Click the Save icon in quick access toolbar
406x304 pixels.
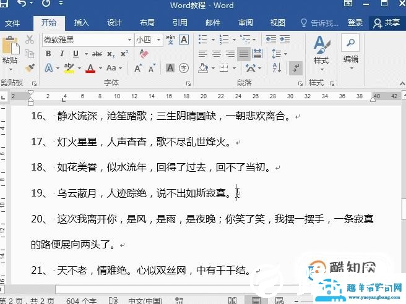pyautogui.click(x=4, y=3)
